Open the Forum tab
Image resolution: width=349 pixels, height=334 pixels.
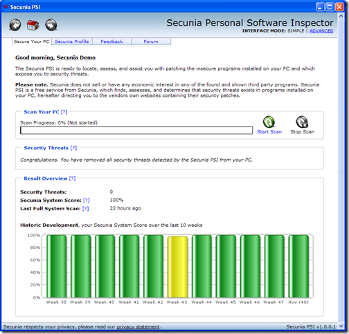point(151,41)
